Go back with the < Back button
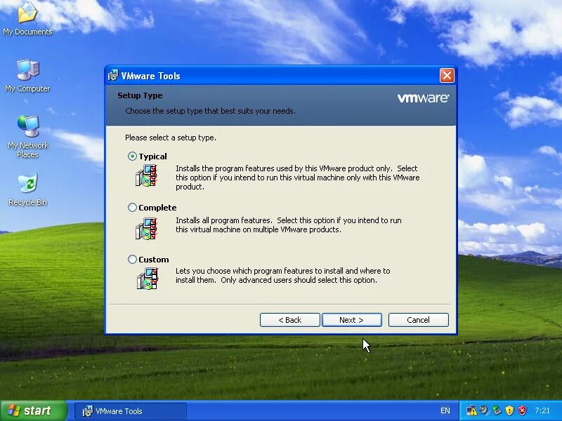562x421 pixels. pyautogui.click(x=289, y=320)
